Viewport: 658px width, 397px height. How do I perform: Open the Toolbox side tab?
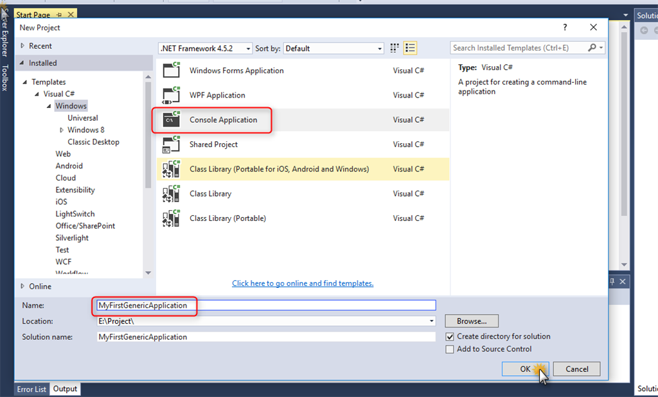pyautogui.click(x=4, y=78)
